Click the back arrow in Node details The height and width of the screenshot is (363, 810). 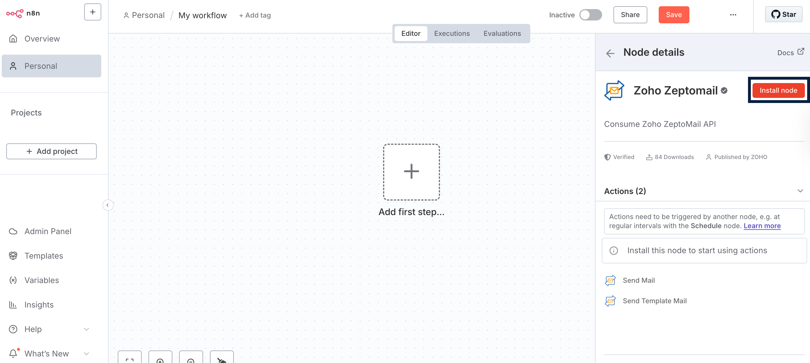click(610, 53)
